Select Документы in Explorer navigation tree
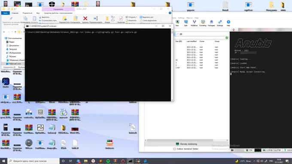This screenshot has height=164, width=292. [x=12, y=45]
